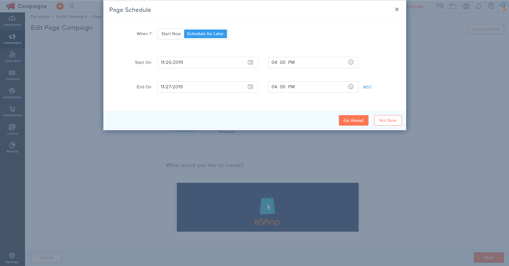Click the Upgrade link
The height and width of the screenshot is (266, 509).
coord(415,6)
